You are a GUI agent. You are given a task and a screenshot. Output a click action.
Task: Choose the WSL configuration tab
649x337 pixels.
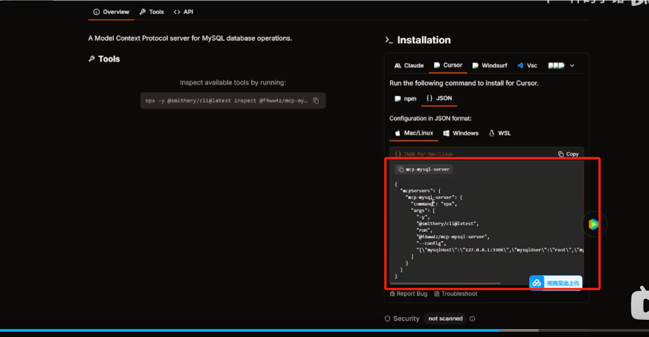pos(500,133)
